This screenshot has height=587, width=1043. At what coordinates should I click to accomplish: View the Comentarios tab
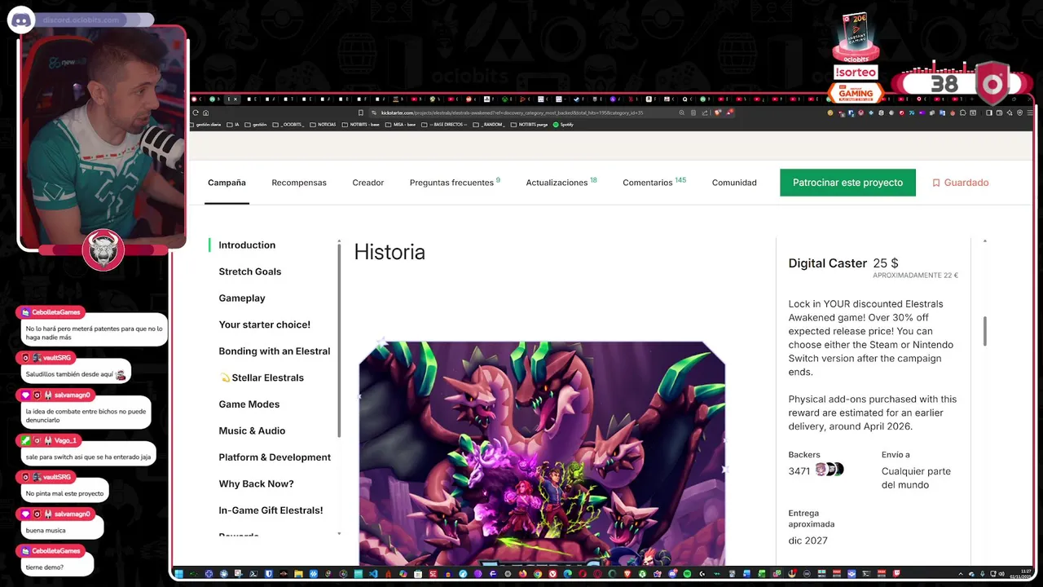click(654, 183)
